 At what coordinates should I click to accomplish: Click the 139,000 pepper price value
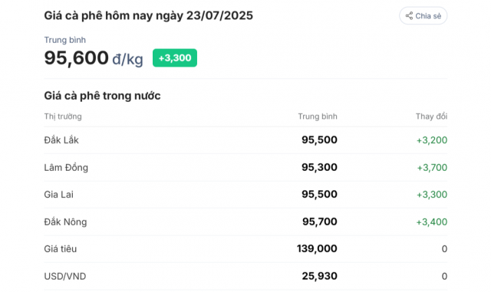317,248
